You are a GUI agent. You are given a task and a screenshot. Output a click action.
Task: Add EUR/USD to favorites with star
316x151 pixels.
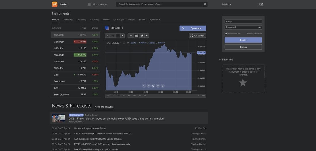click(122, 28)
